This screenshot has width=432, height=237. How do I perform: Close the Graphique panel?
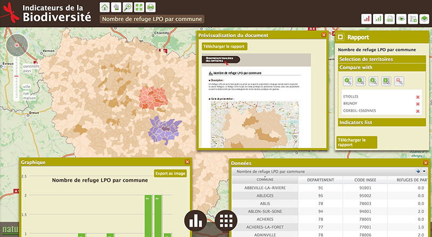click(x=187, y=162)
